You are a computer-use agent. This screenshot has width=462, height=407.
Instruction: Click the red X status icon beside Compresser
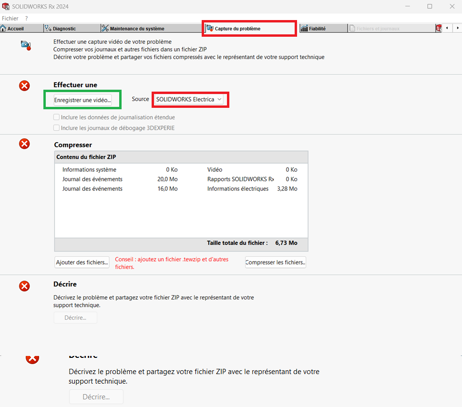pyautogui.click(x=24, y=144)
